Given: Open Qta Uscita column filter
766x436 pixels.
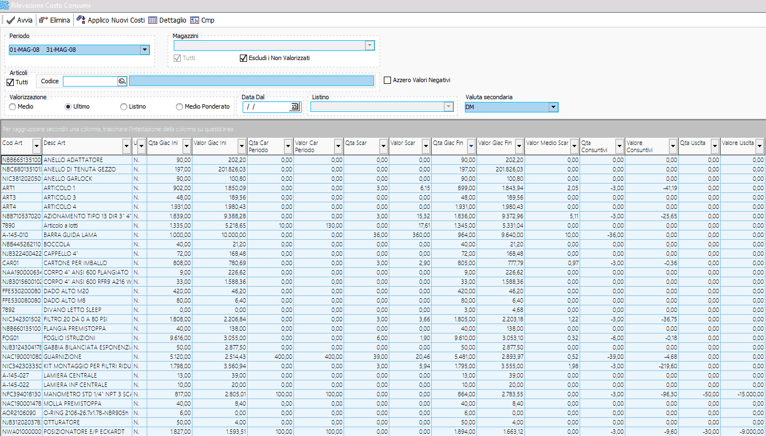Looking at the screenshot, I should coord(715,146).
